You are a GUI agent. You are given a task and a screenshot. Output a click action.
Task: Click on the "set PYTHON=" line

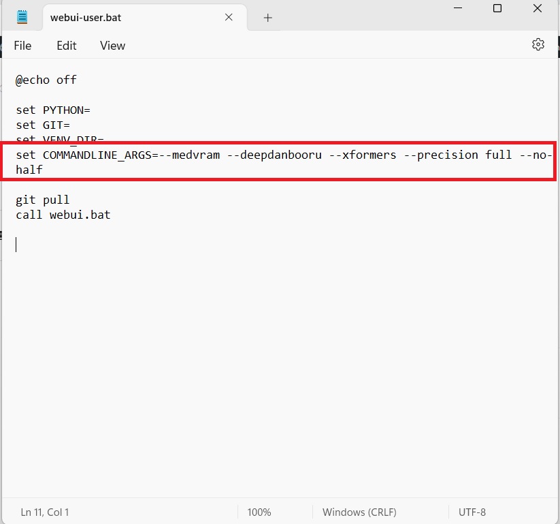pos(53,110)
